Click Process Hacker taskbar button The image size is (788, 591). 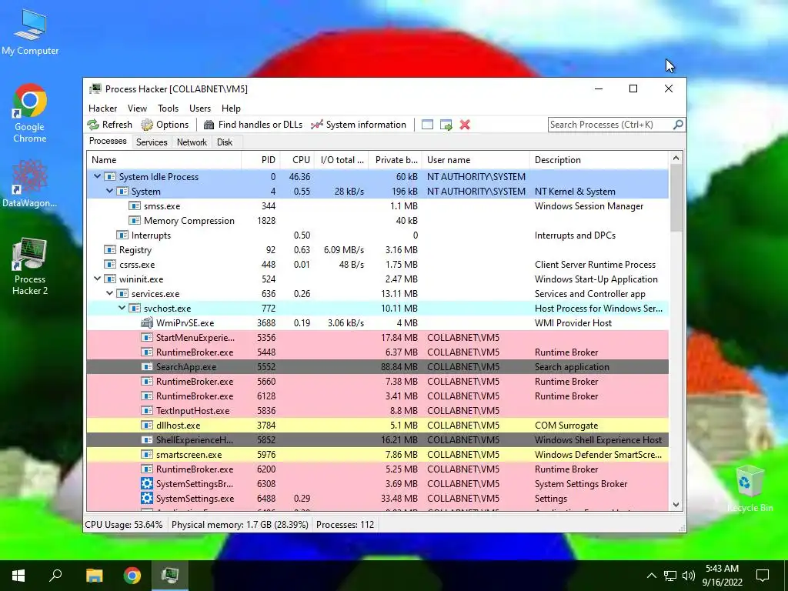170,576
